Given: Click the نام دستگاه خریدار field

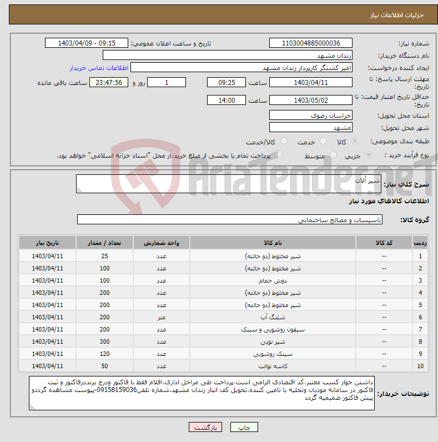Looking at the screenshot, I should click(x=227, y=56).
